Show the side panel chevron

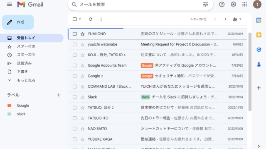coord(259,146)
